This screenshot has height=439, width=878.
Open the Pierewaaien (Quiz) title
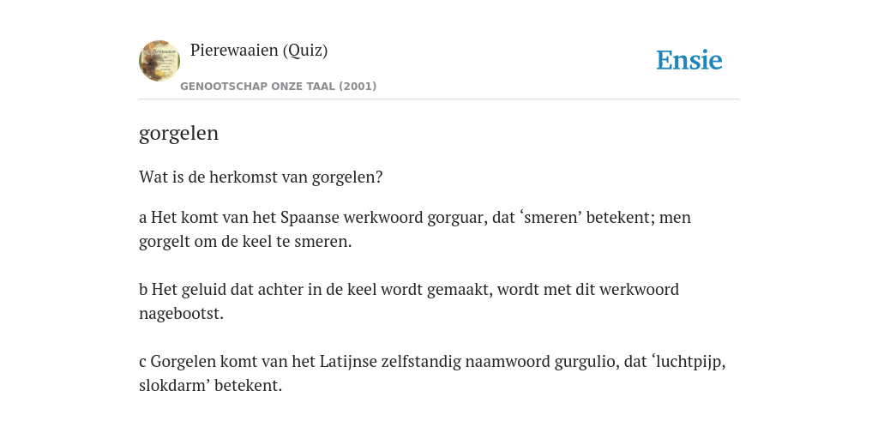tap(259, 51)
